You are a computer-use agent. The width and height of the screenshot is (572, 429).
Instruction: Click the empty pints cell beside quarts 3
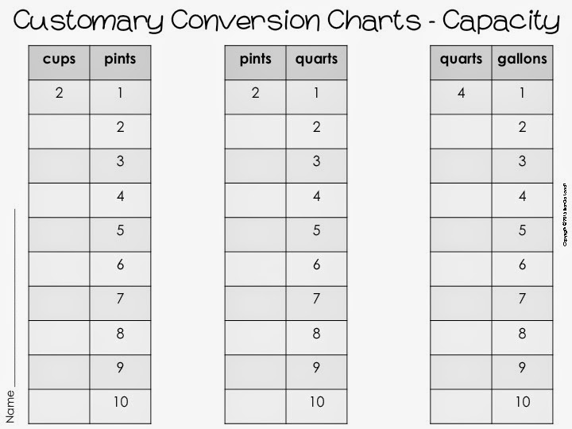pos(255,165)
